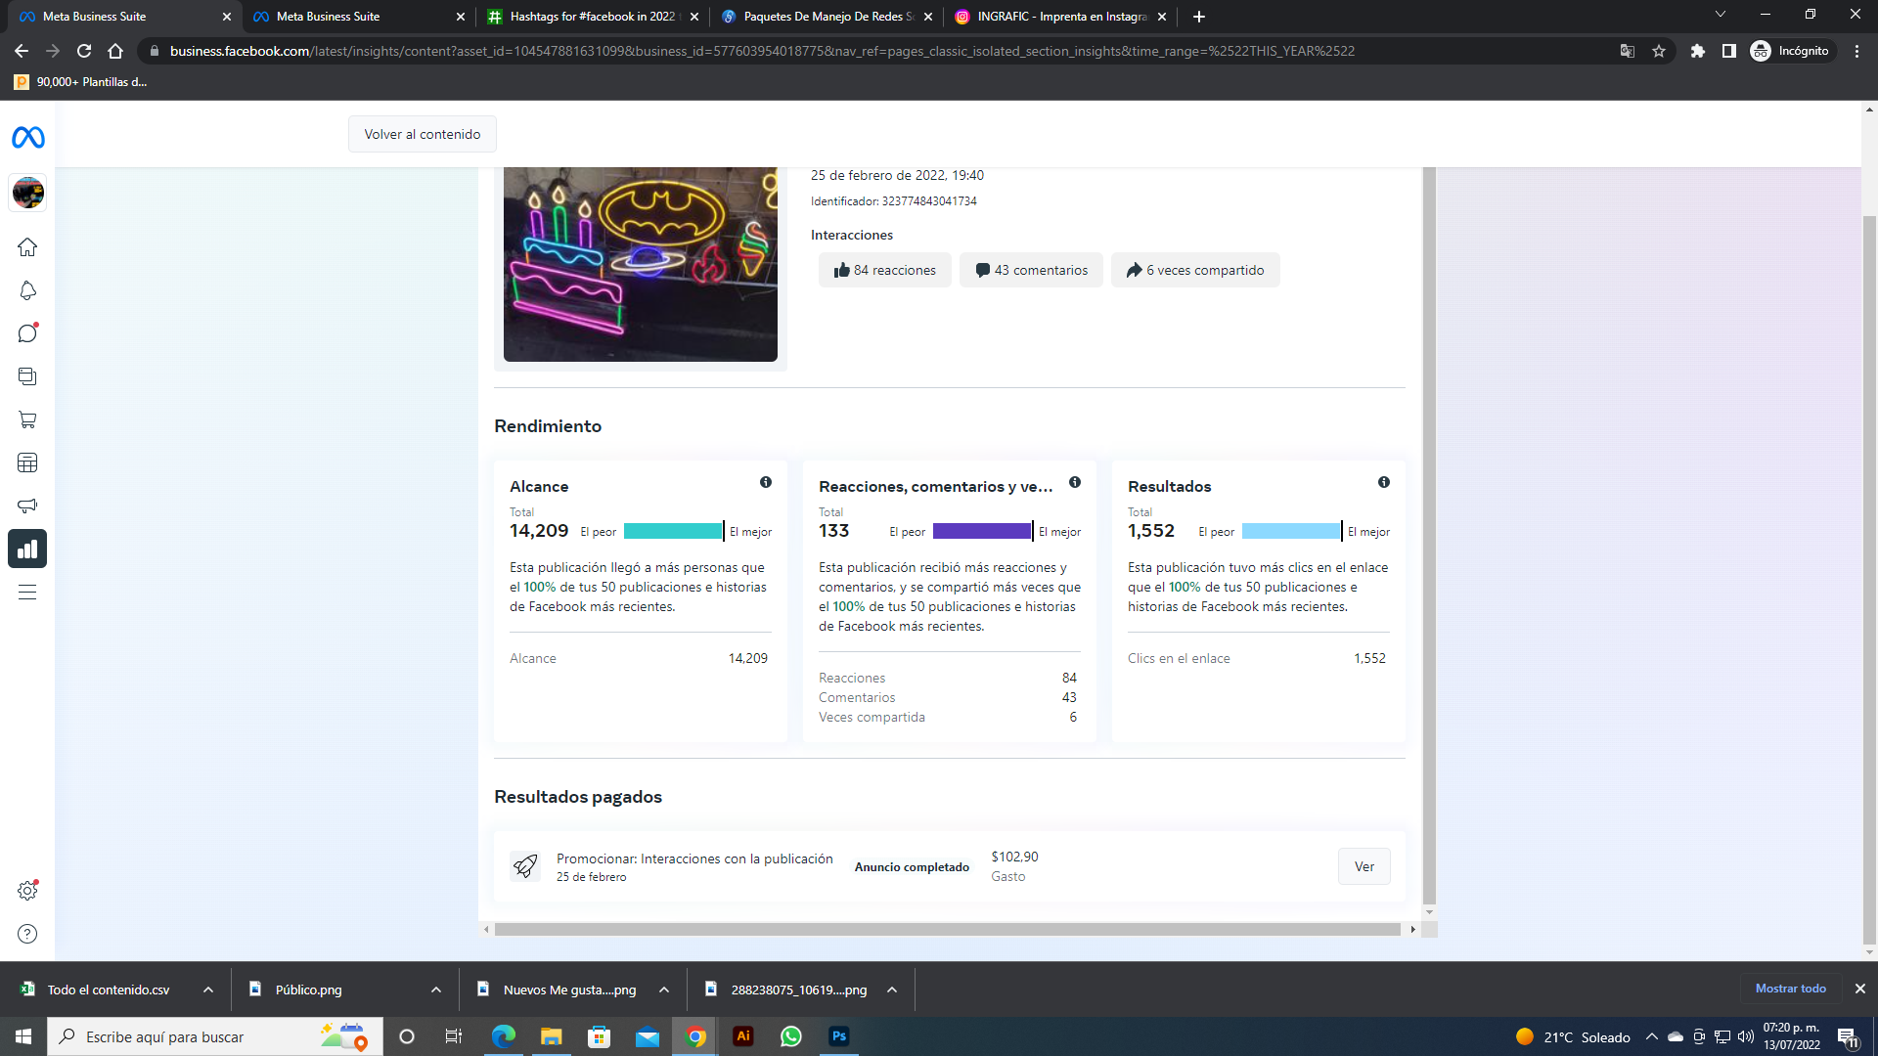Click the browser reload button
Viewport: 1878px width, 1056px height.
tap(84, 51)
